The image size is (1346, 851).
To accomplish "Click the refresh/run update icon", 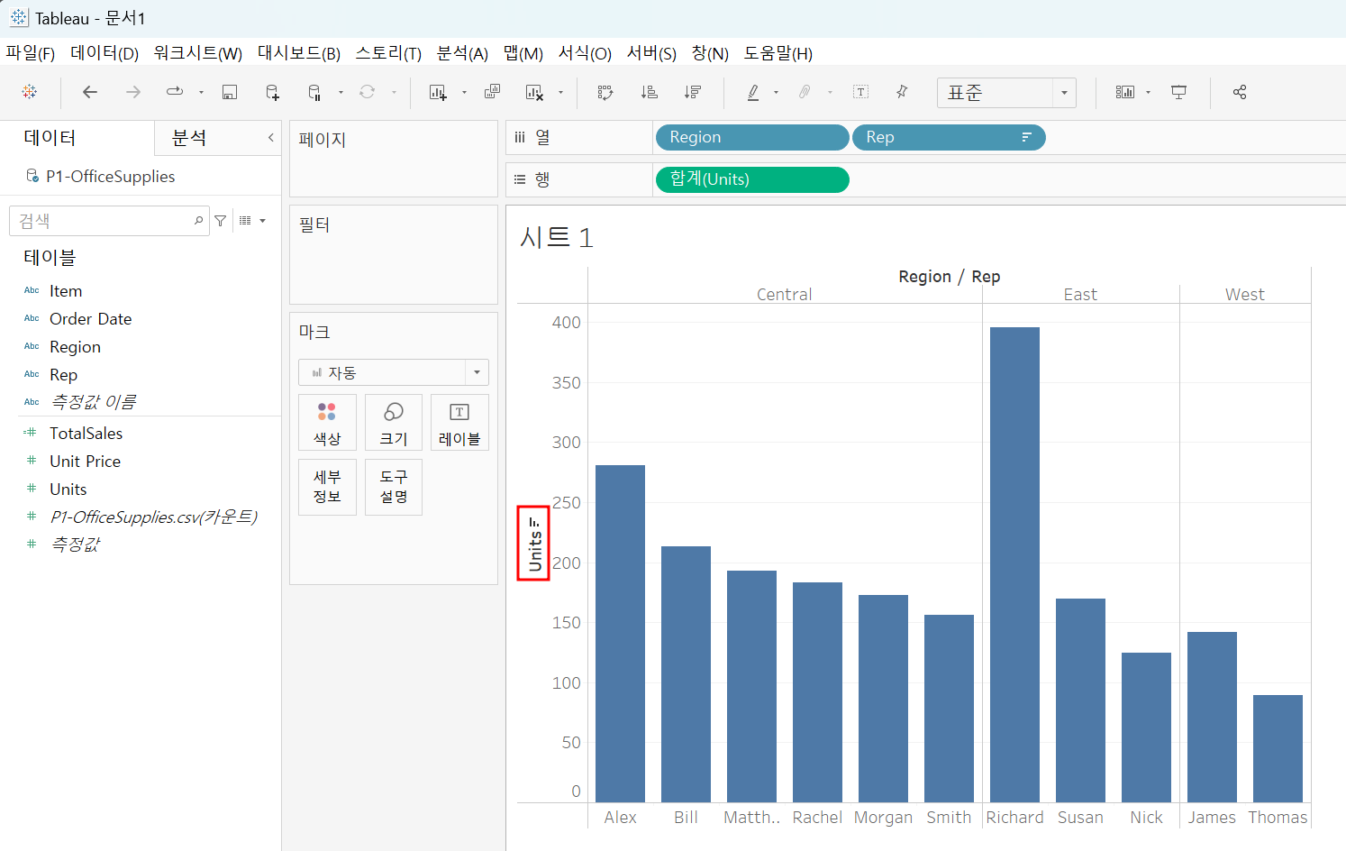I will click(368, 92).
